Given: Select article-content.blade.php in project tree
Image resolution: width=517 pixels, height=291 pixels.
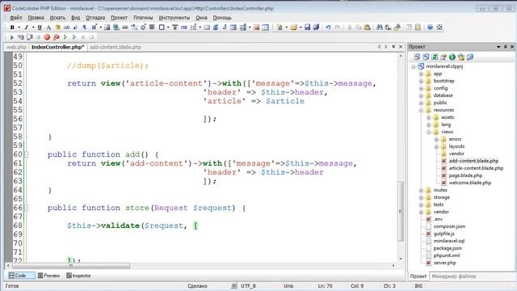Looking at the screenshot, I should pos(476,168).
